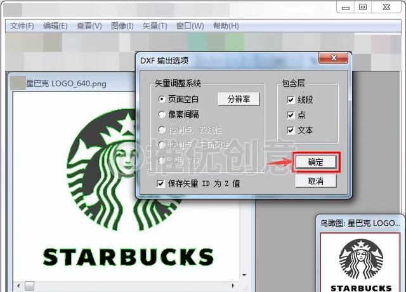Uncheck the 点 layer checkbox

coord(291,115)
